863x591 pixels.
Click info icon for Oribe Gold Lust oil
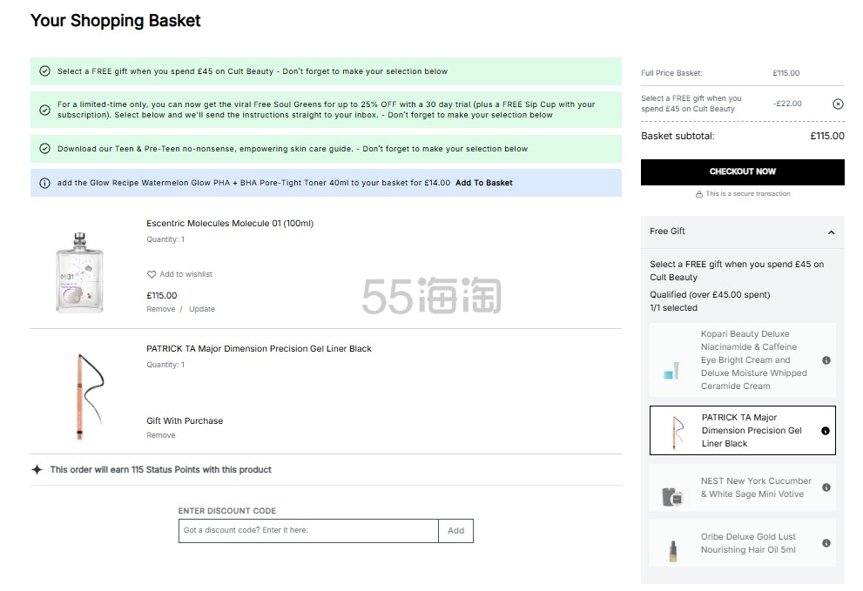click(826, 543)
